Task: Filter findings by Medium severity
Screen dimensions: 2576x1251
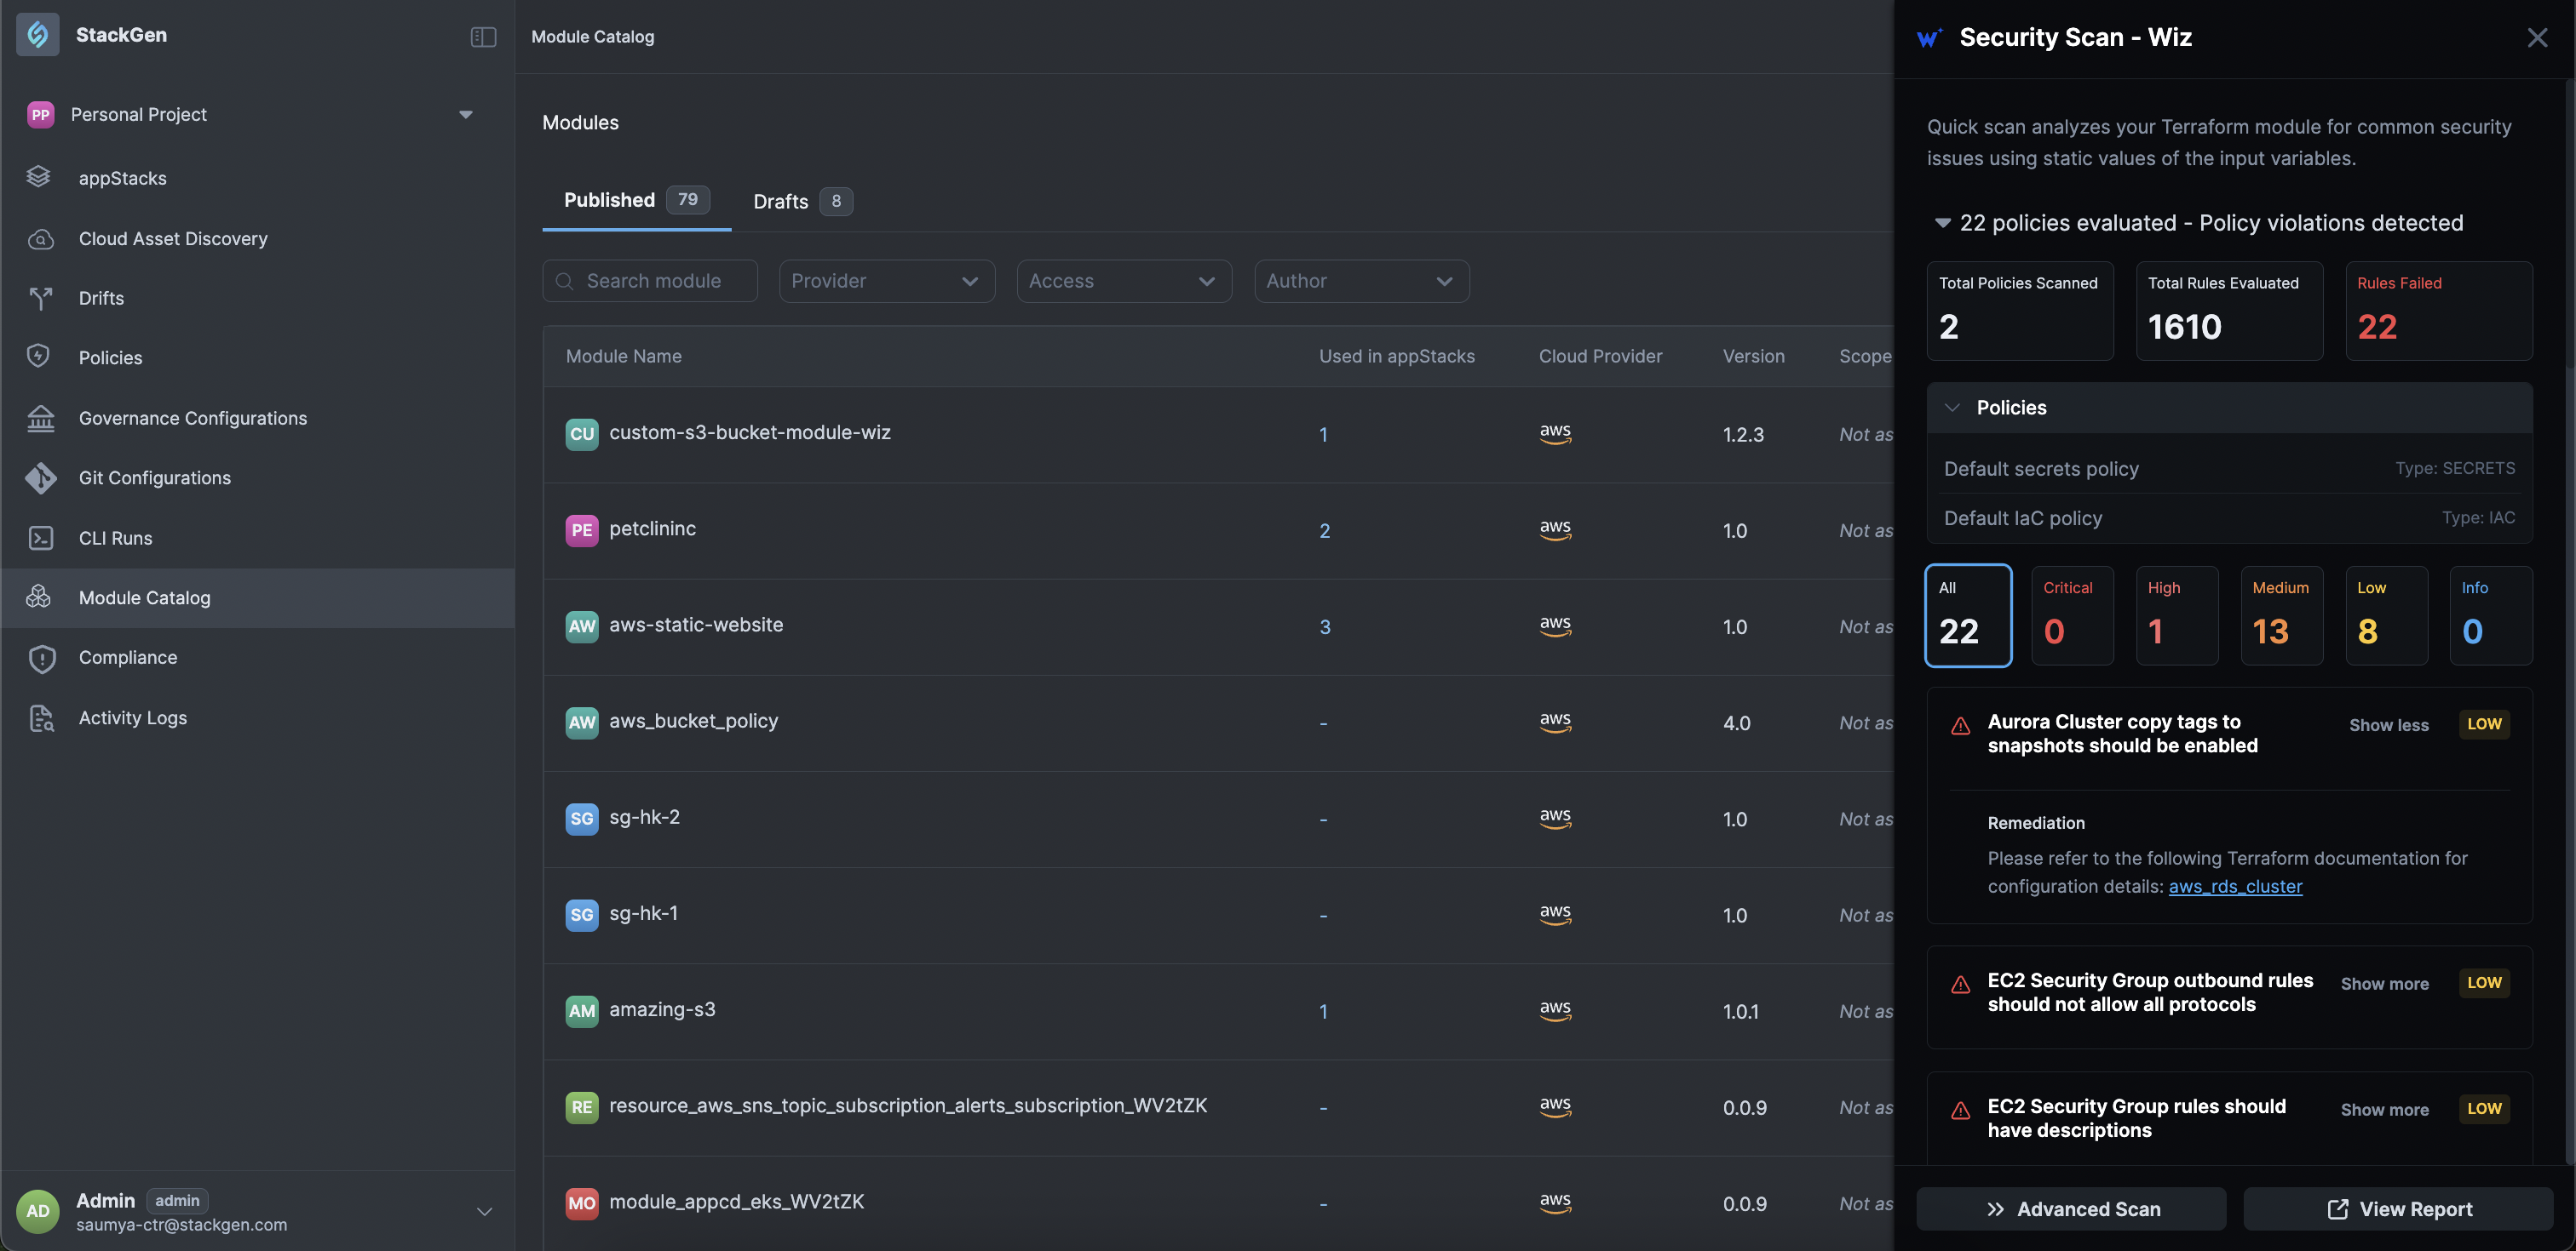Action: tap(2280, 615)
